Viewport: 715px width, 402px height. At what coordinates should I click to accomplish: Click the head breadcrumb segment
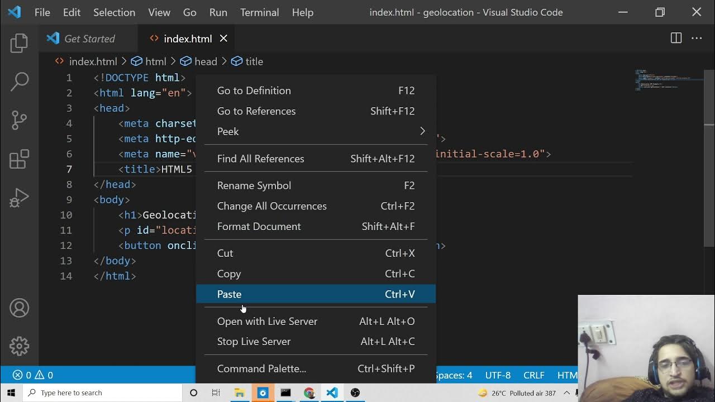205,61
